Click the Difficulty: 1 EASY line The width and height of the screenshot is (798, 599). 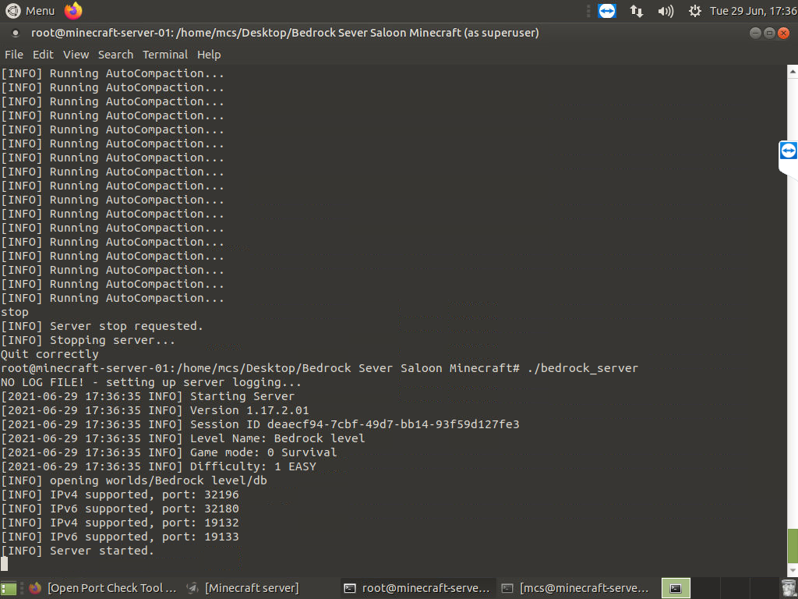point(158,466)
